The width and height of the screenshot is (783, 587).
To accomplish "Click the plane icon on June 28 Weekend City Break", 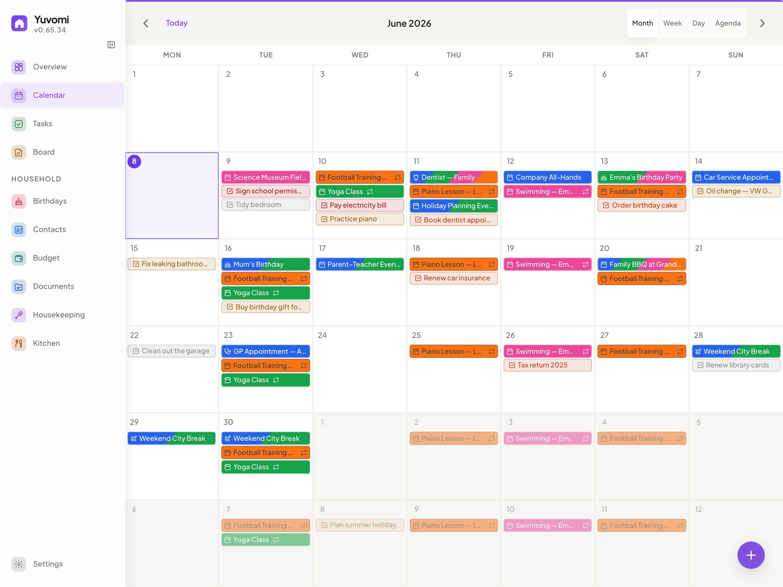I will coord(698,351).
